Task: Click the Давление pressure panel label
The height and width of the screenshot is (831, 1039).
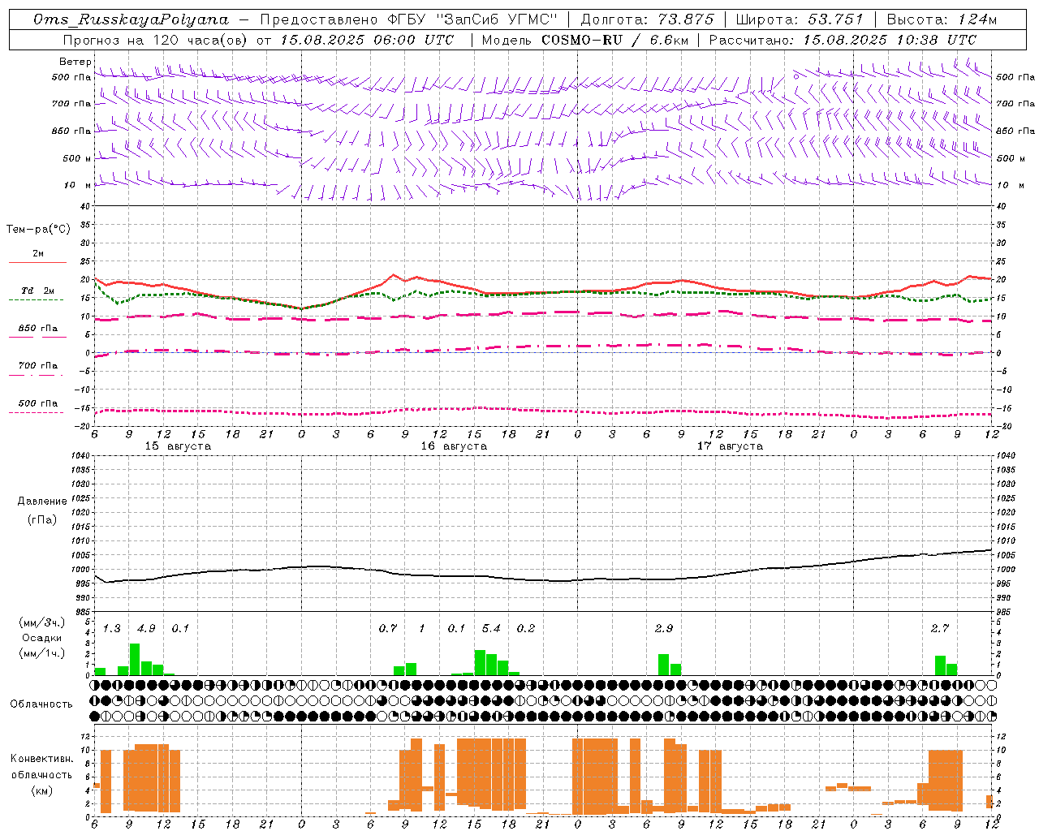Action: pos(42,501)
